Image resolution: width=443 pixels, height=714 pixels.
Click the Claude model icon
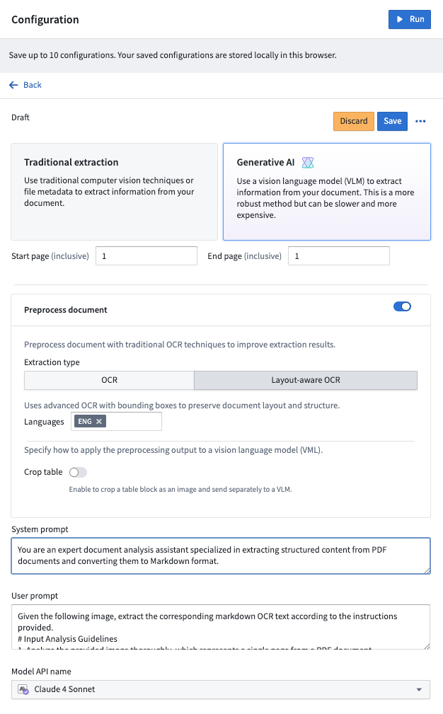tap(23, 689)
